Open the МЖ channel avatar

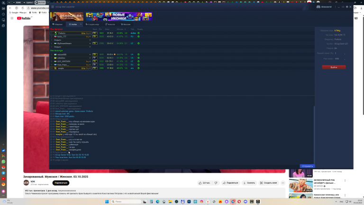pyautogui.click(x=26, y=183)
